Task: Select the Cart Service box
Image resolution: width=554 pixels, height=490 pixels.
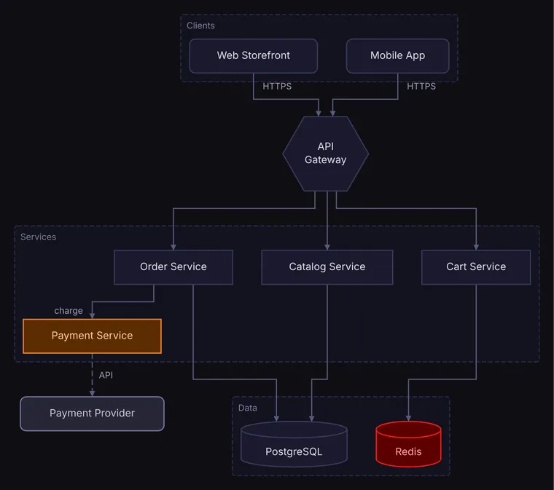Action: click(x=476, y=267)
